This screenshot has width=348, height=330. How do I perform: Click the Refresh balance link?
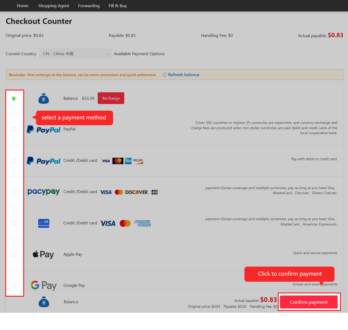point(184,75)
